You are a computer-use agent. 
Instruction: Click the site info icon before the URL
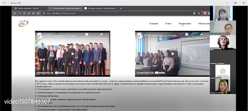[44, 13]
